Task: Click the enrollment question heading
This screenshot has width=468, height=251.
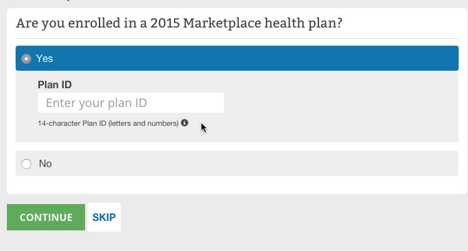Action: [x=183, y=23]
